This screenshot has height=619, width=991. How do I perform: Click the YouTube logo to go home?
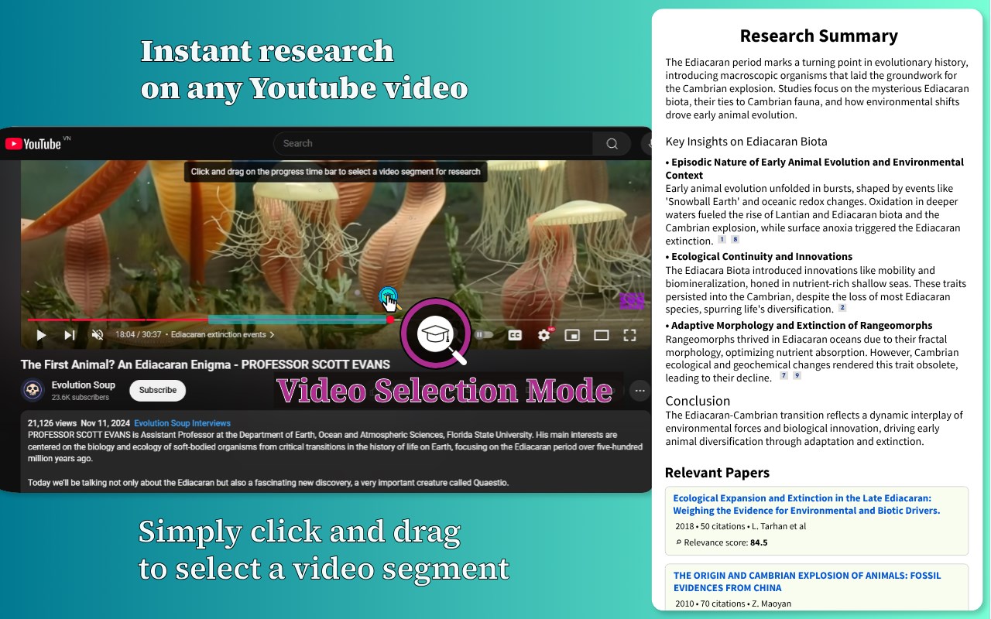(x=33, y=144)
